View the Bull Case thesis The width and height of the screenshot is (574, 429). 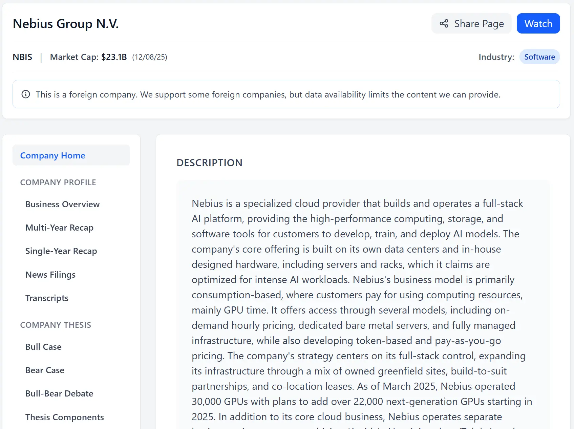coord(44,347)
